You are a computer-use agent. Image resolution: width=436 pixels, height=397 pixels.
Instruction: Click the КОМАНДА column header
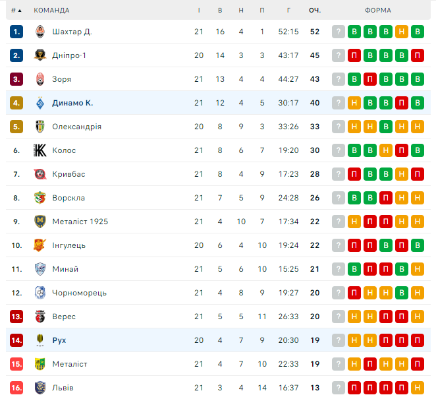(51, 11)
